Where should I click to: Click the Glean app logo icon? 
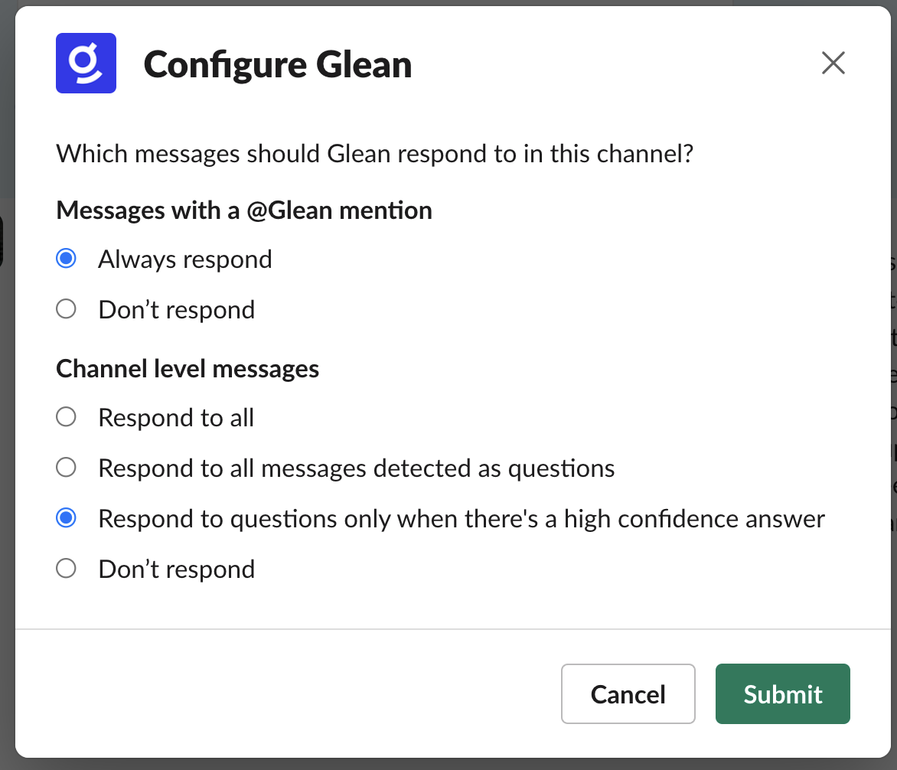coord(85,63)
